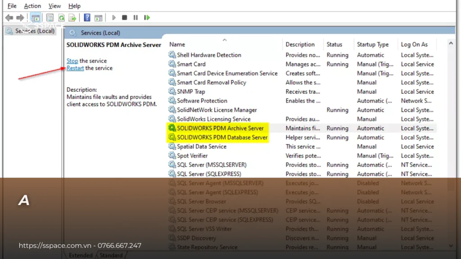Open the Action menu
This screenshot has height=259, width=461.
[32, 6]
